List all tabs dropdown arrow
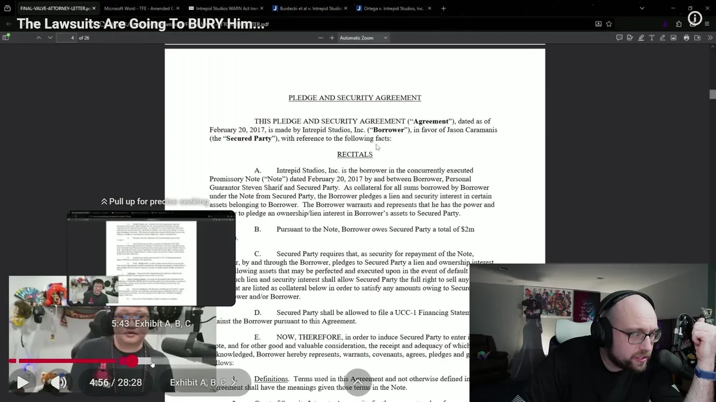 (642, 8)
